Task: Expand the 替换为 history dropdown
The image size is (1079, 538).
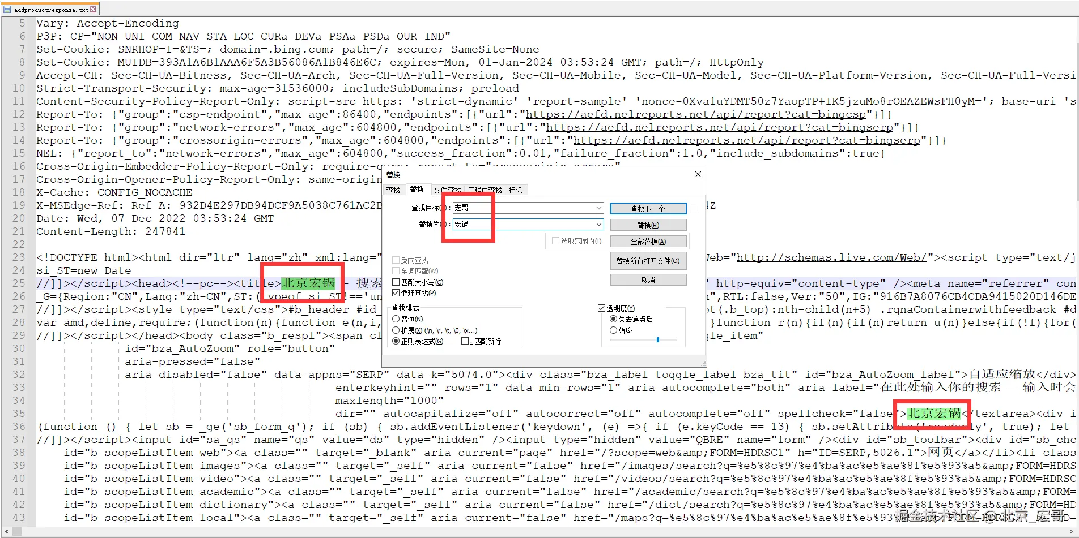Action: [599, 225]
